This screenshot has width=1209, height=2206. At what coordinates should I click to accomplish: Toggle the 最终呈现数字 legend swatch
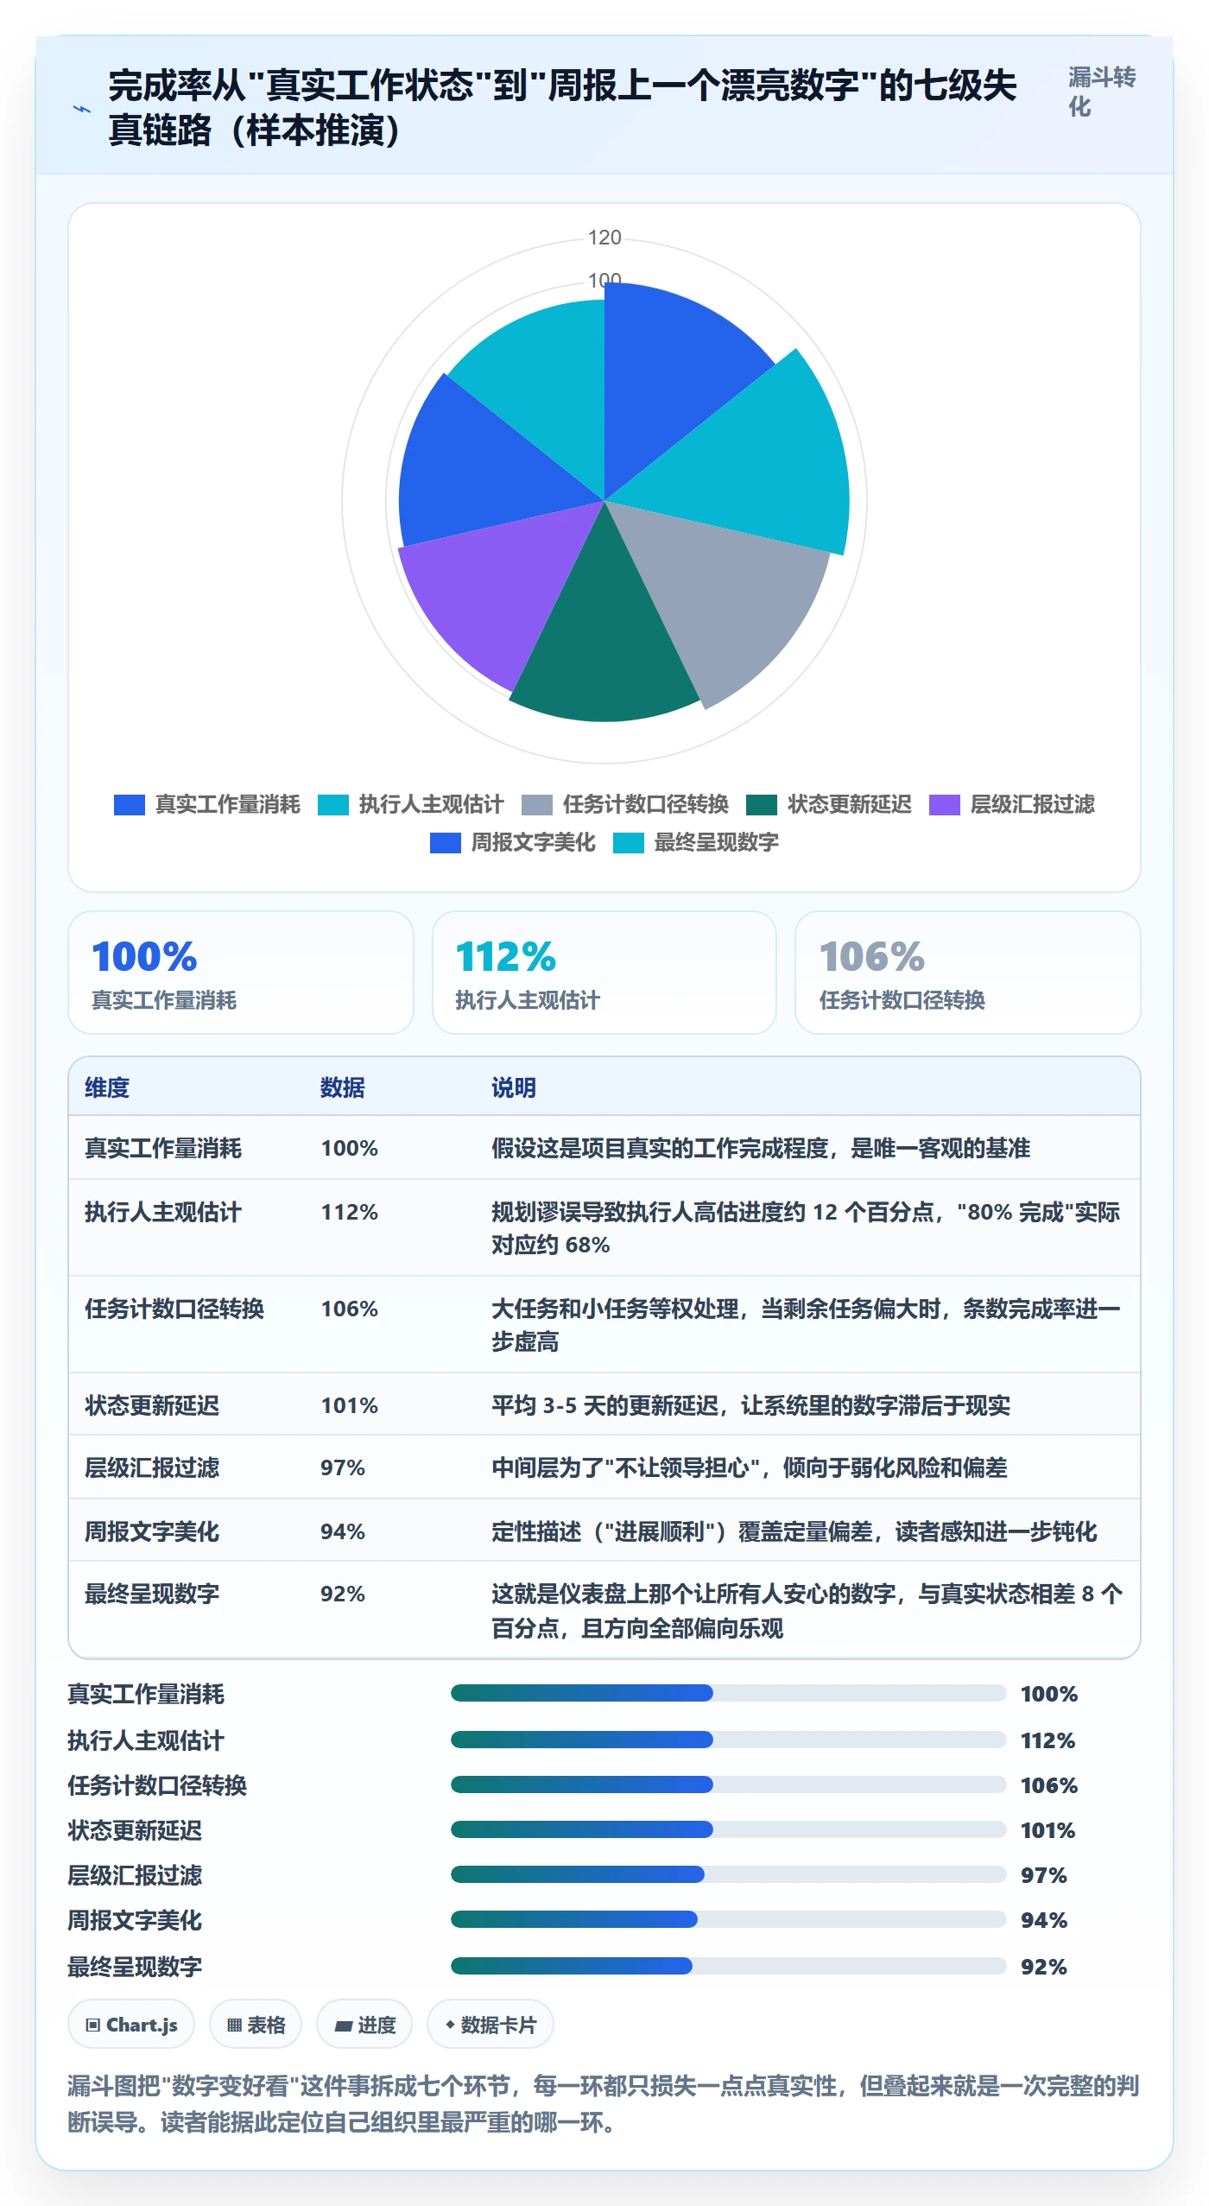(629, 842)
